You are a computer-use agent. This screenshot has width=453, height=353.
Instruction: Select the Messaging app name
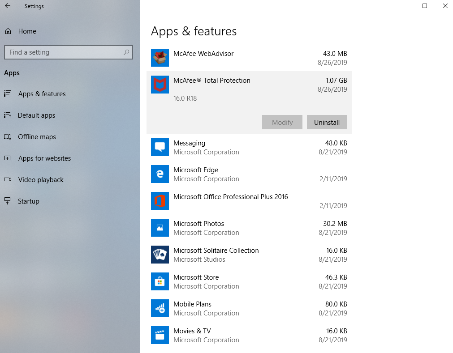[x=189, y=143]
